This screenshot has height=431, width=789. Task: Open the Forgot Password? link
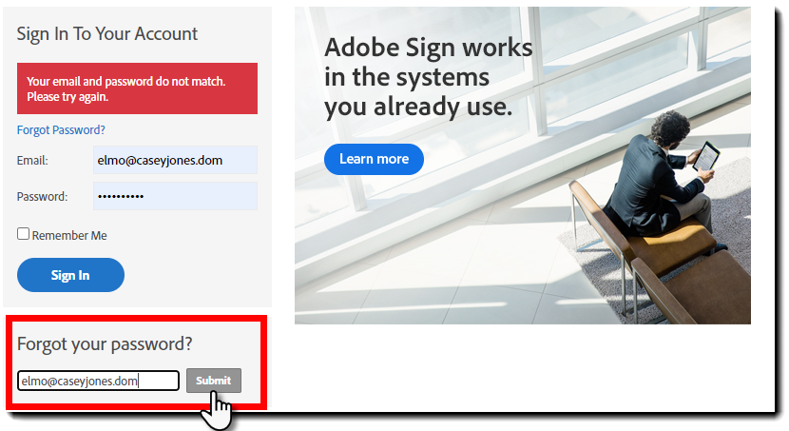61,130
